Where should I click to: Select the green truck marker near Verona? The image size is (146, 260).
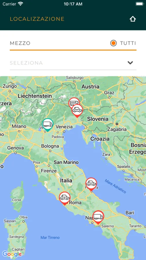tap(48, 125)
